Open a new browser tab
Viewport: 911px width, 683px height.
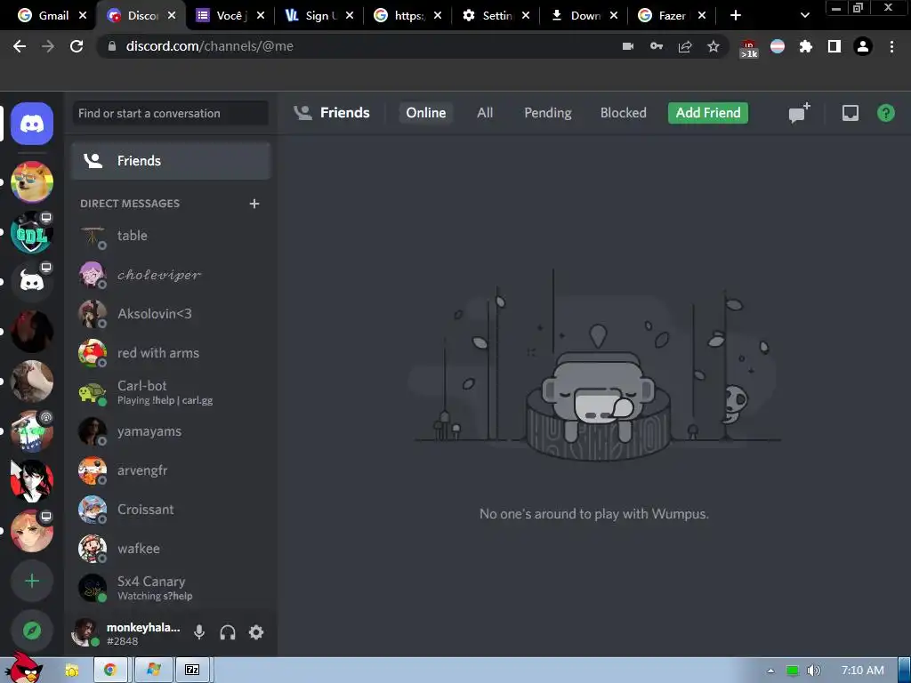(736, 15)
